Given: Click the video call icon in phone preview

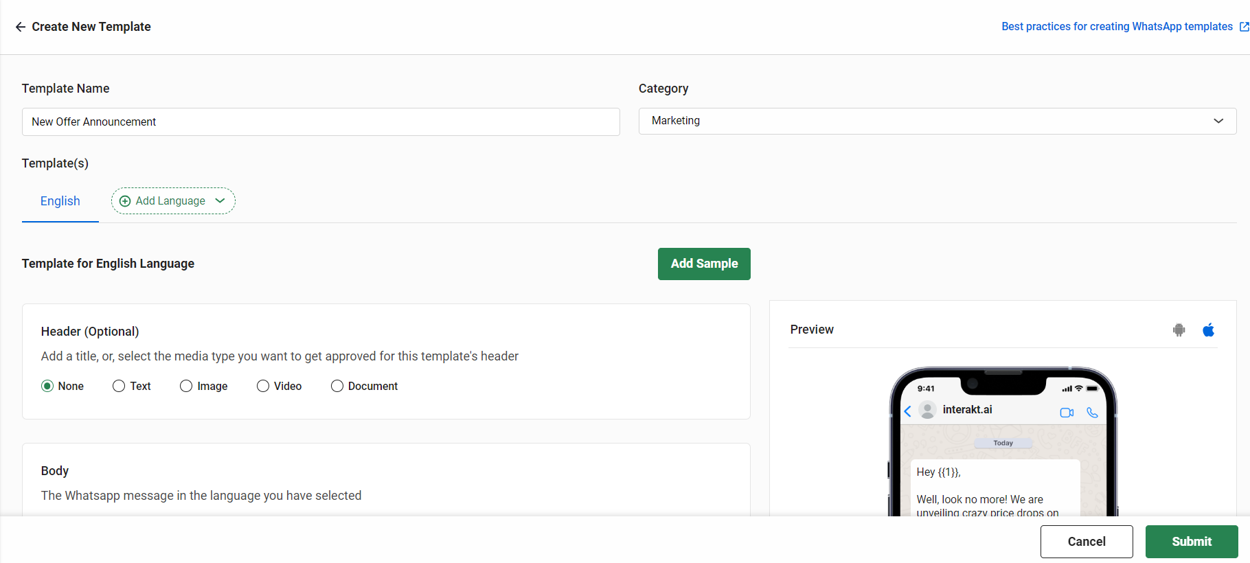Looking at the screenshot, I should pos(1067,413).
